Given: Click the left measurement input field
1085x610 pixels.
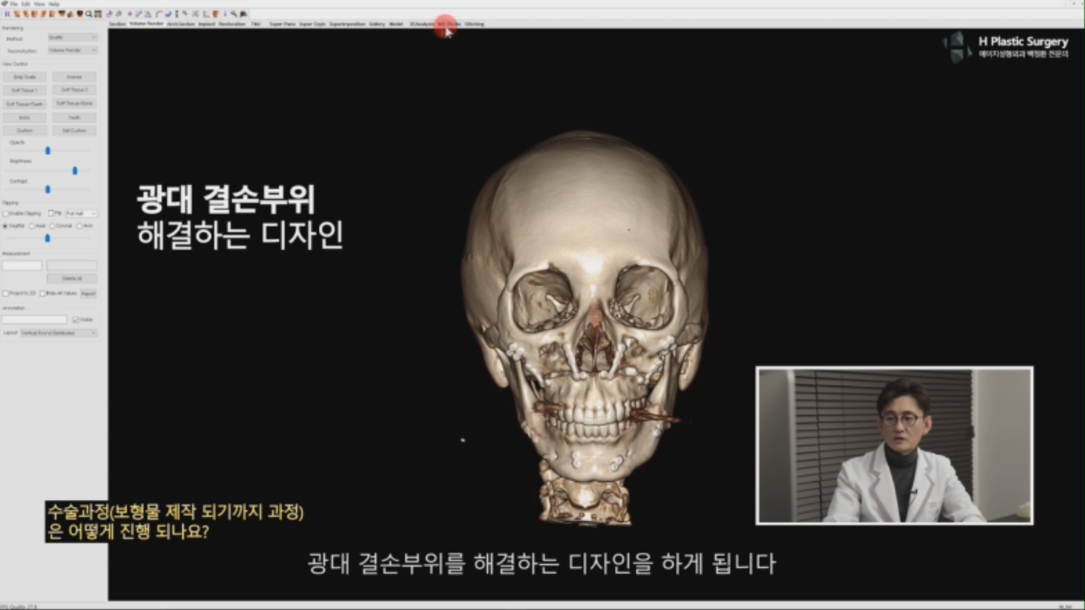Looking at the screenshot, I should [22, 265].
